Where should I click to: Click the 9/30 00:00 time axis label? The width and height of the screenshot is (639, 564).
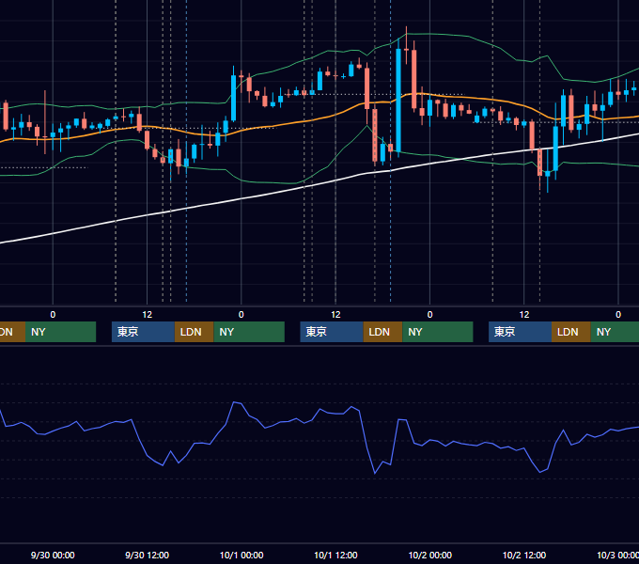(x=53, y=555)
